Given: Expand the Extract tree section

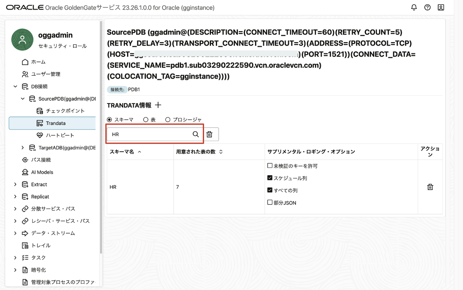Looking at the screenshot, I should pos(16,184).
